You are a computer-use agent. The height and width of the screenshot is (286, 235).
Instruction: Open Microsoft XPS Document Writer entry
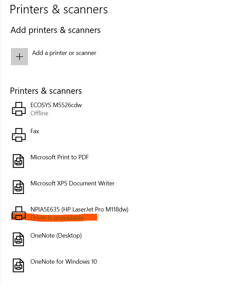point(73,183)
